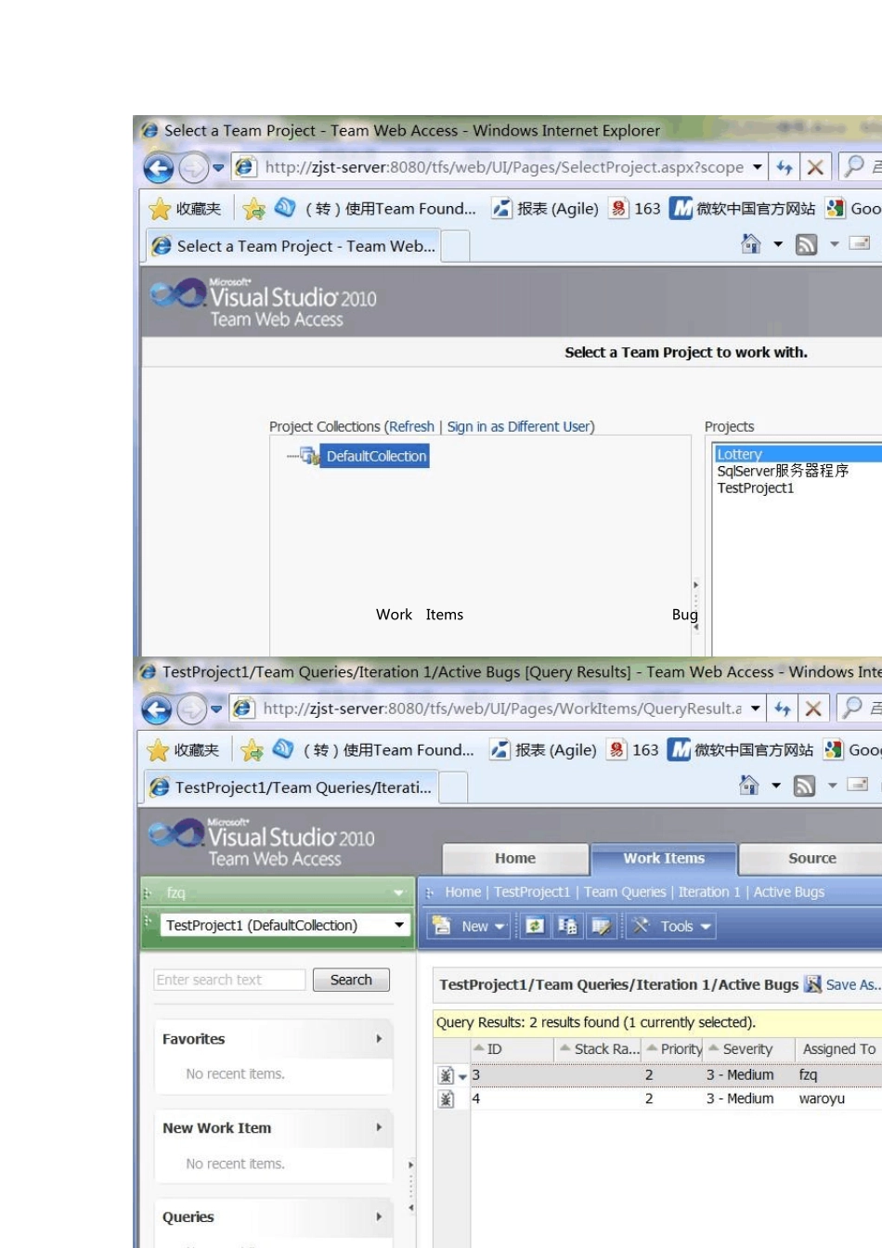Click 'waroyu' in the Assigned To column
Image resolution: width=882 pixels, height=1248 pixels.
[822, 1098]
